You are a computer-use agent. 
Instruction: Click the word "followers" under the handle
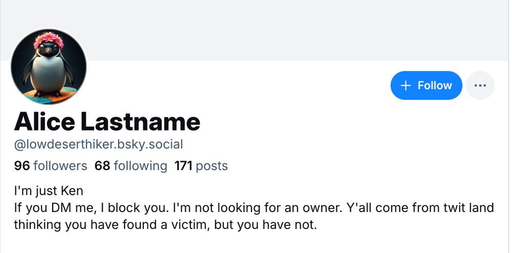(60, 166)
